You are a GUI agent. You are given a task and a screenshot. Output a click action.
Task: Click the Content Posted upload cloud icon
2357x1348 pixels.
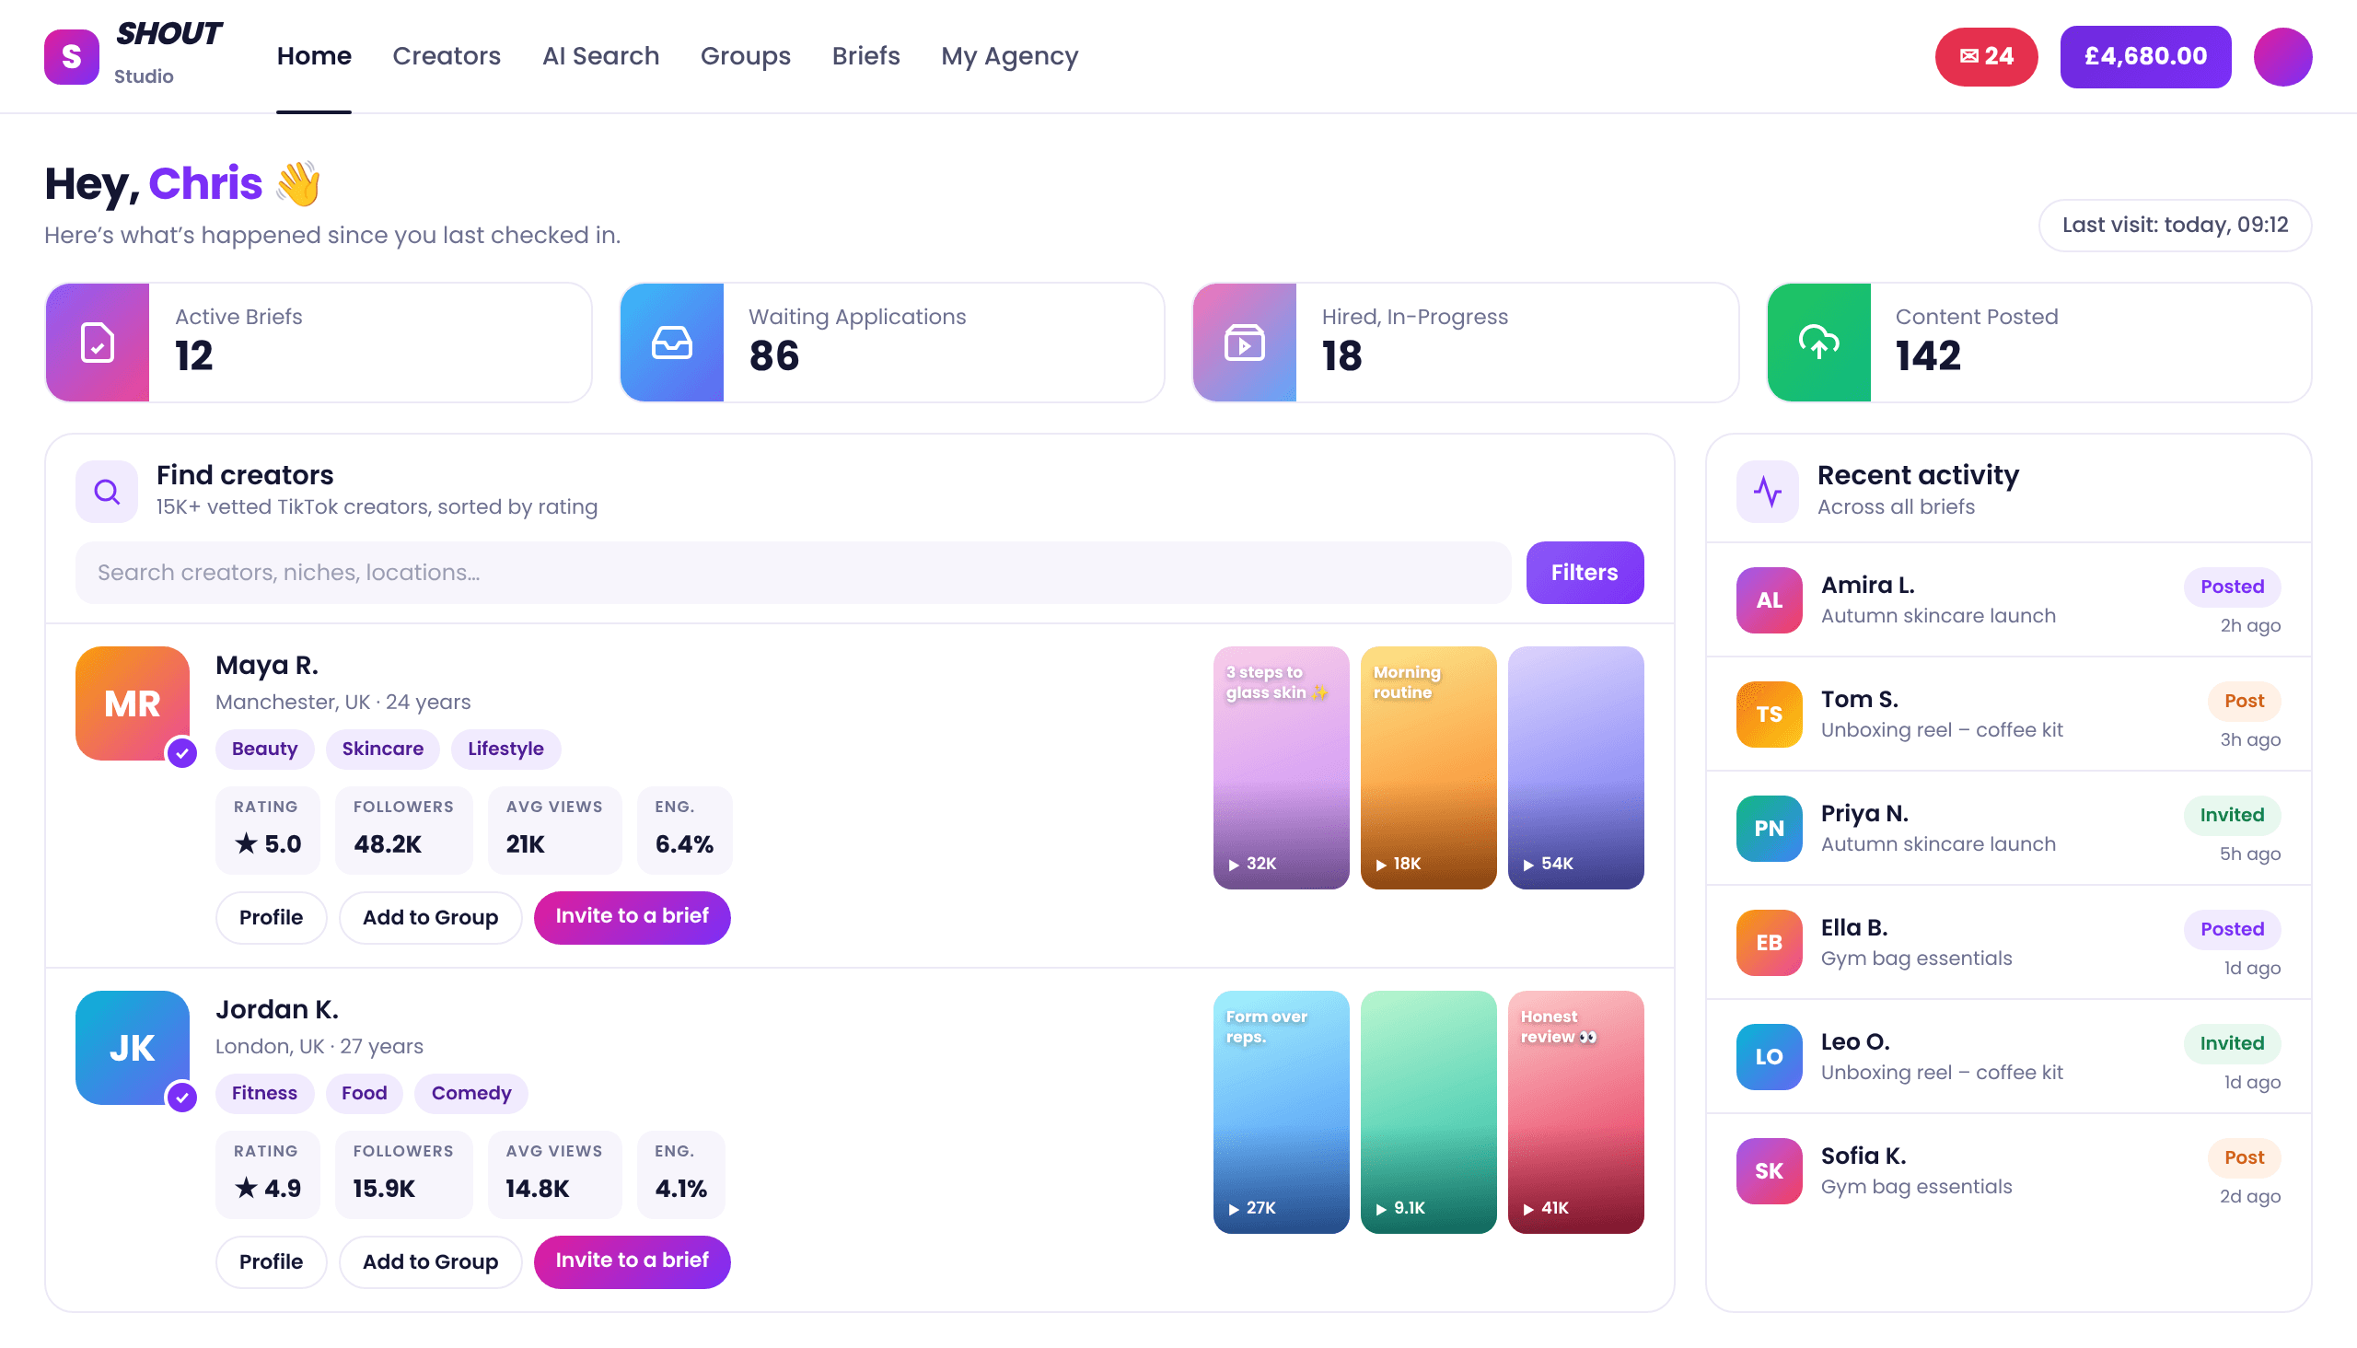(x=1818, y=343)
